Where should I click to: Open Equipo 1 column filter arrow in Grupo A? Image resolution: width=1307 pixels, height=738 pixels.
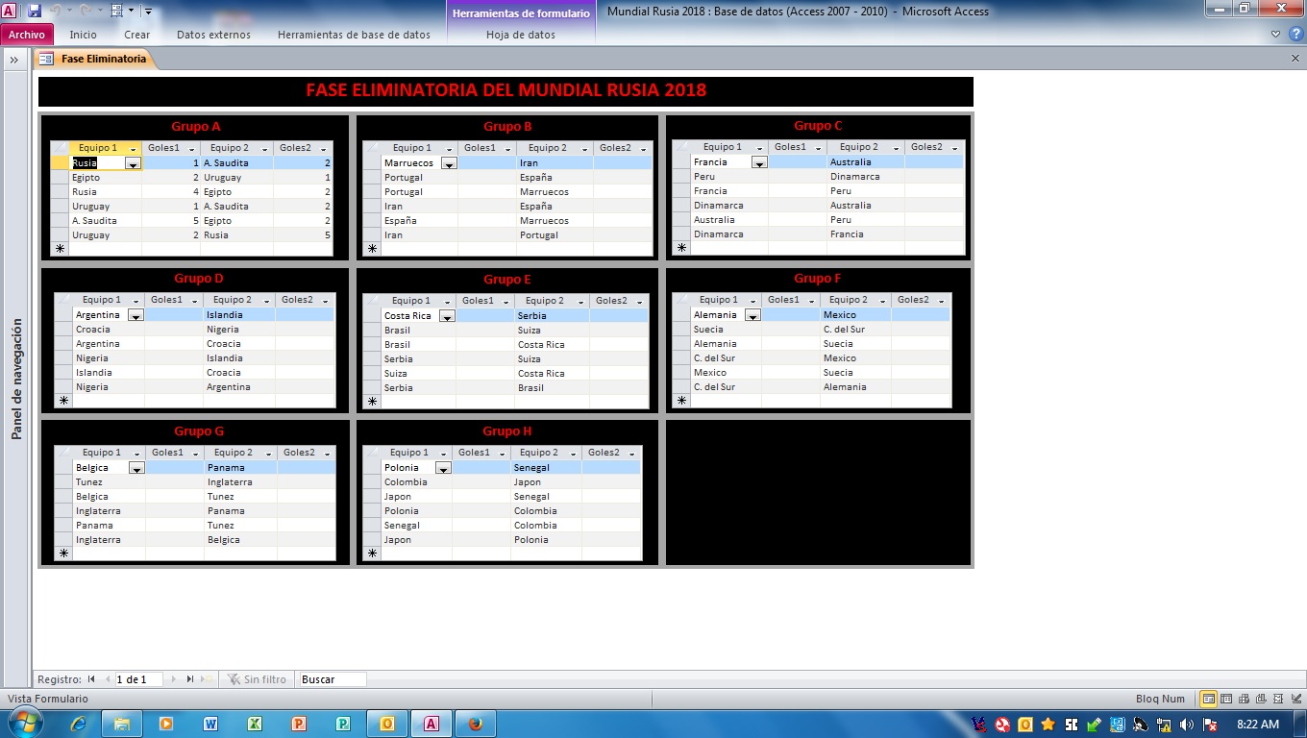coord(133,149)
